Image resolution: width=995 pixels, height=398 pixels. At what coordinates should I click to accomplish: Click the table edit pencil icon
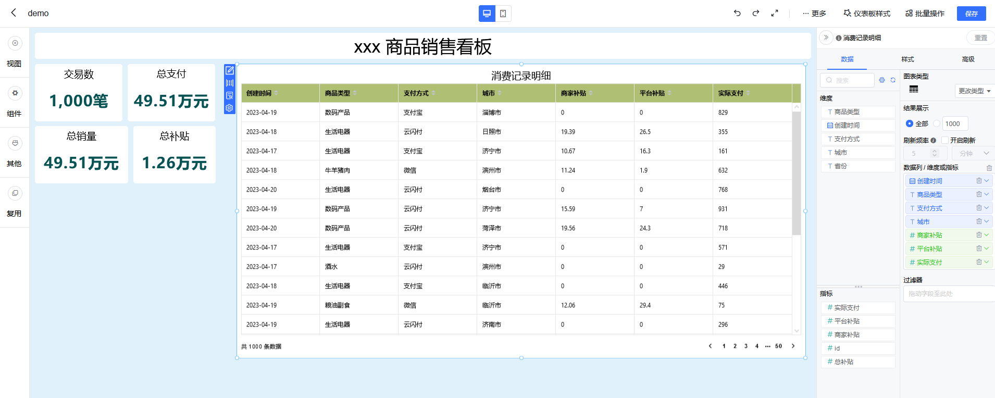pyautogui.click(x=230, y=70)
